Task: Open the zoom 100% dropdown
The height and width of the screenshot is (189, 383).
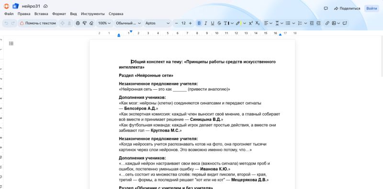Action: 104,23
